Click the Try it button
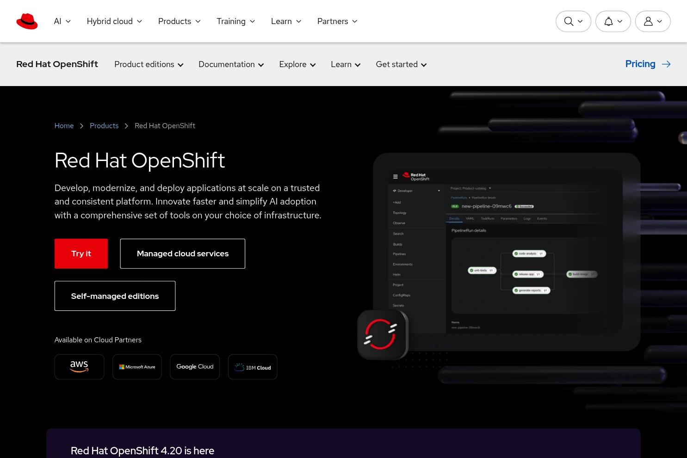Image resolution: width=687 pixels, height=458 pixels. click(x=81, y=254)
